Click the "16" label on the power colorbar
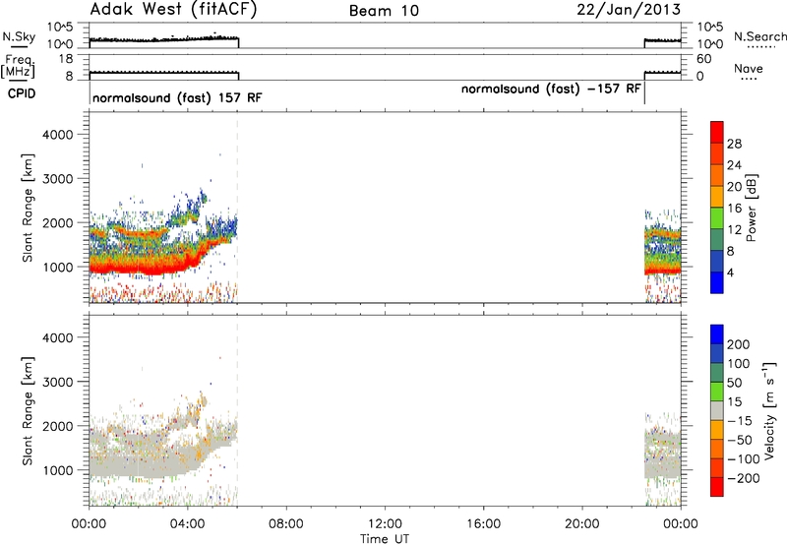This screenshot has height=545, width=787. point(734,209)
